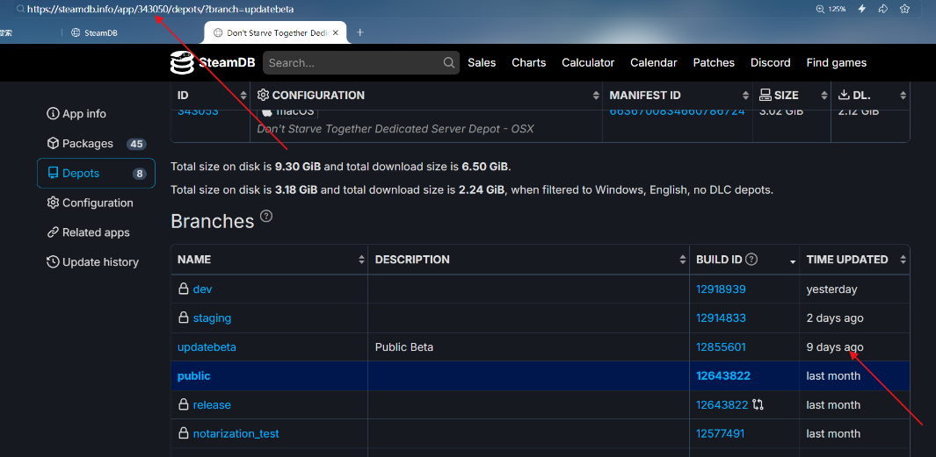The height and width of the screenshot is (457, 936).
Task: Open build ID 12918939 of dev branch
Action: click(x=721, y=289)
